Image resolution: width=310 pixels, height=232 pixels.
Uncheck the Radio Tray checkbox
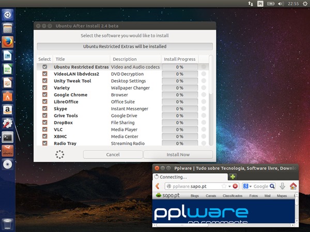45,143
